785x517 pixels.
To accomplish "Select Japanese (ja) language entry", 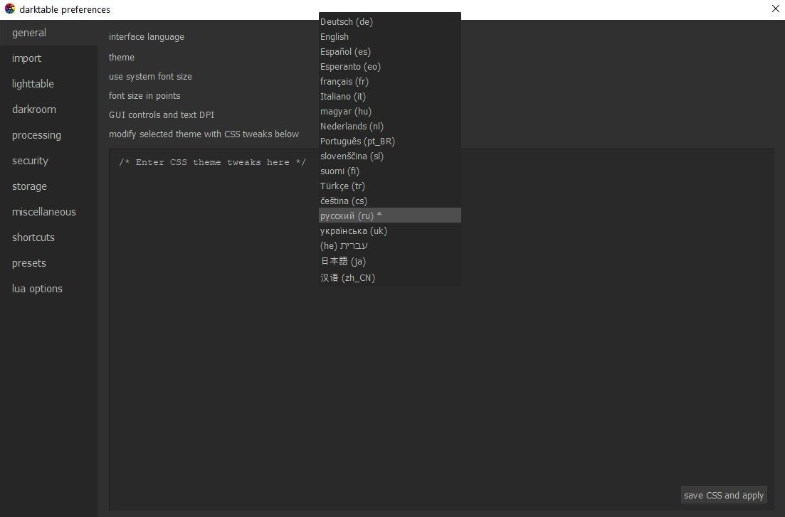I will point(389,261).
